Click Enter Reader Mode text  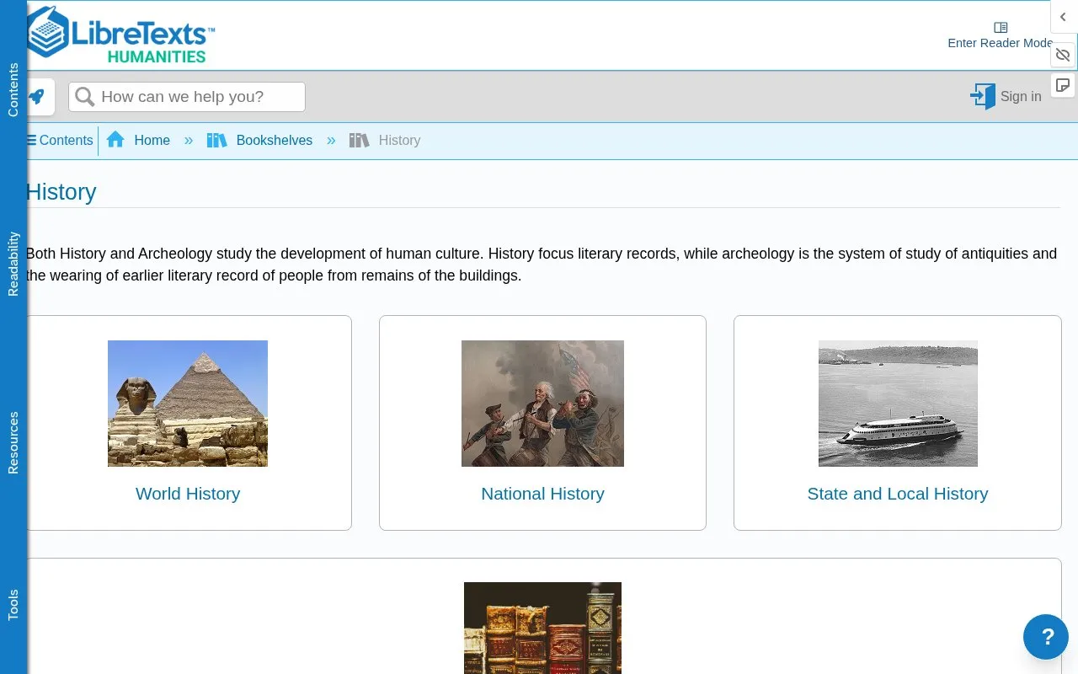(x=1001, y=43)
